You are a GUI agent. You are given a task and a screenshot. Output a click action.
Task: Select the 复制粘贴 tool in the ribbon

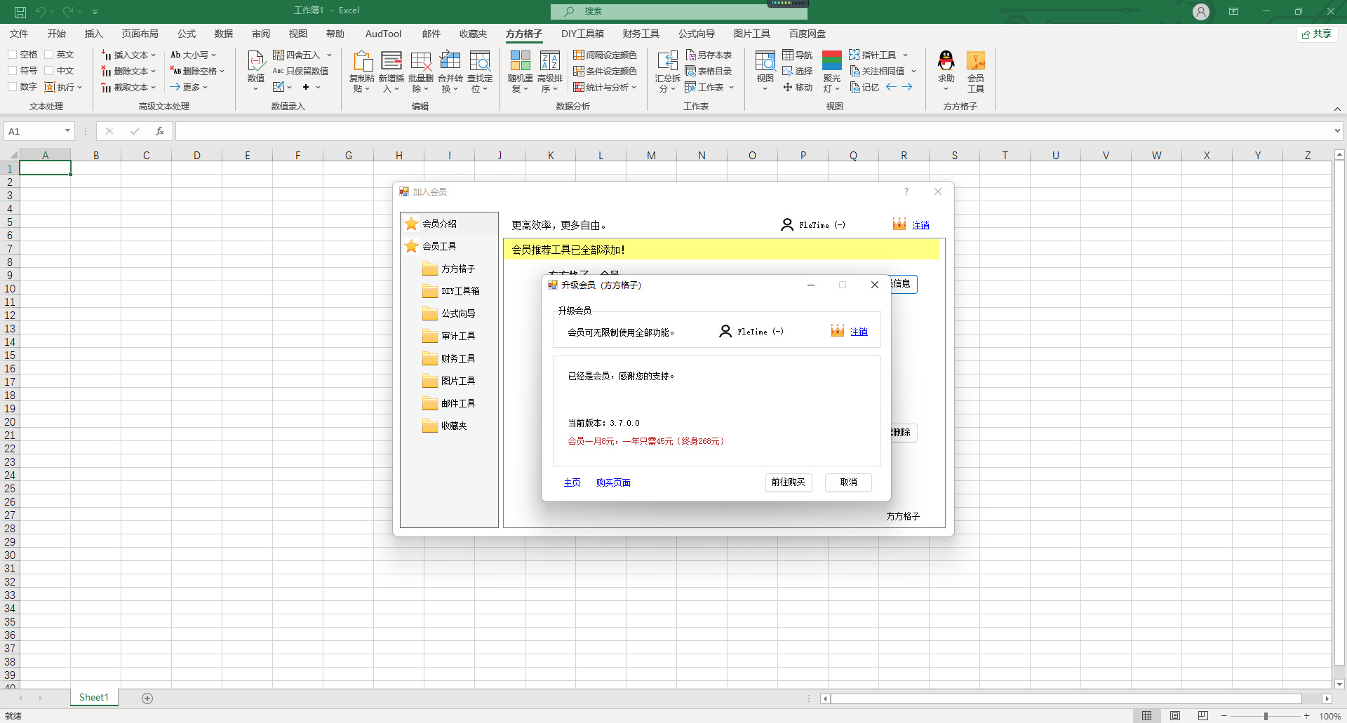(362, 70)
